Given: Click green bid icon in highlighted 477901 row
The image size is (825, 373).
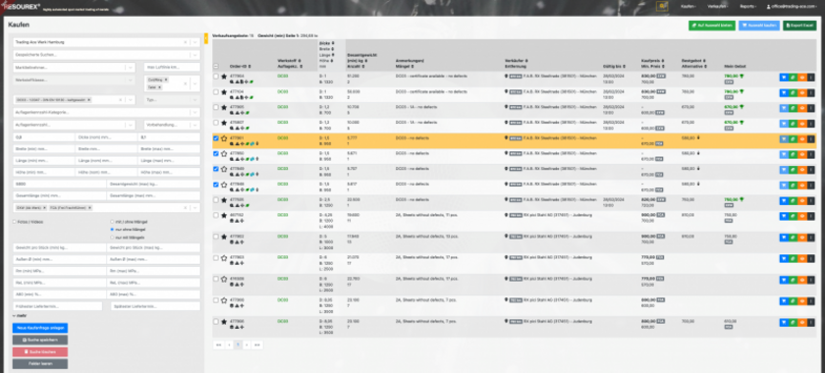Looking at the screenshot, I should point(793,139).
